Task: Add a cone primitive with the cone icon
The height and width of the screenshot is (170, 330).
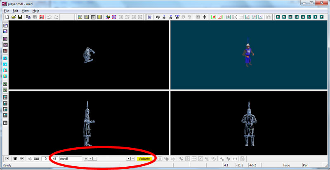Action: (309, 17)
